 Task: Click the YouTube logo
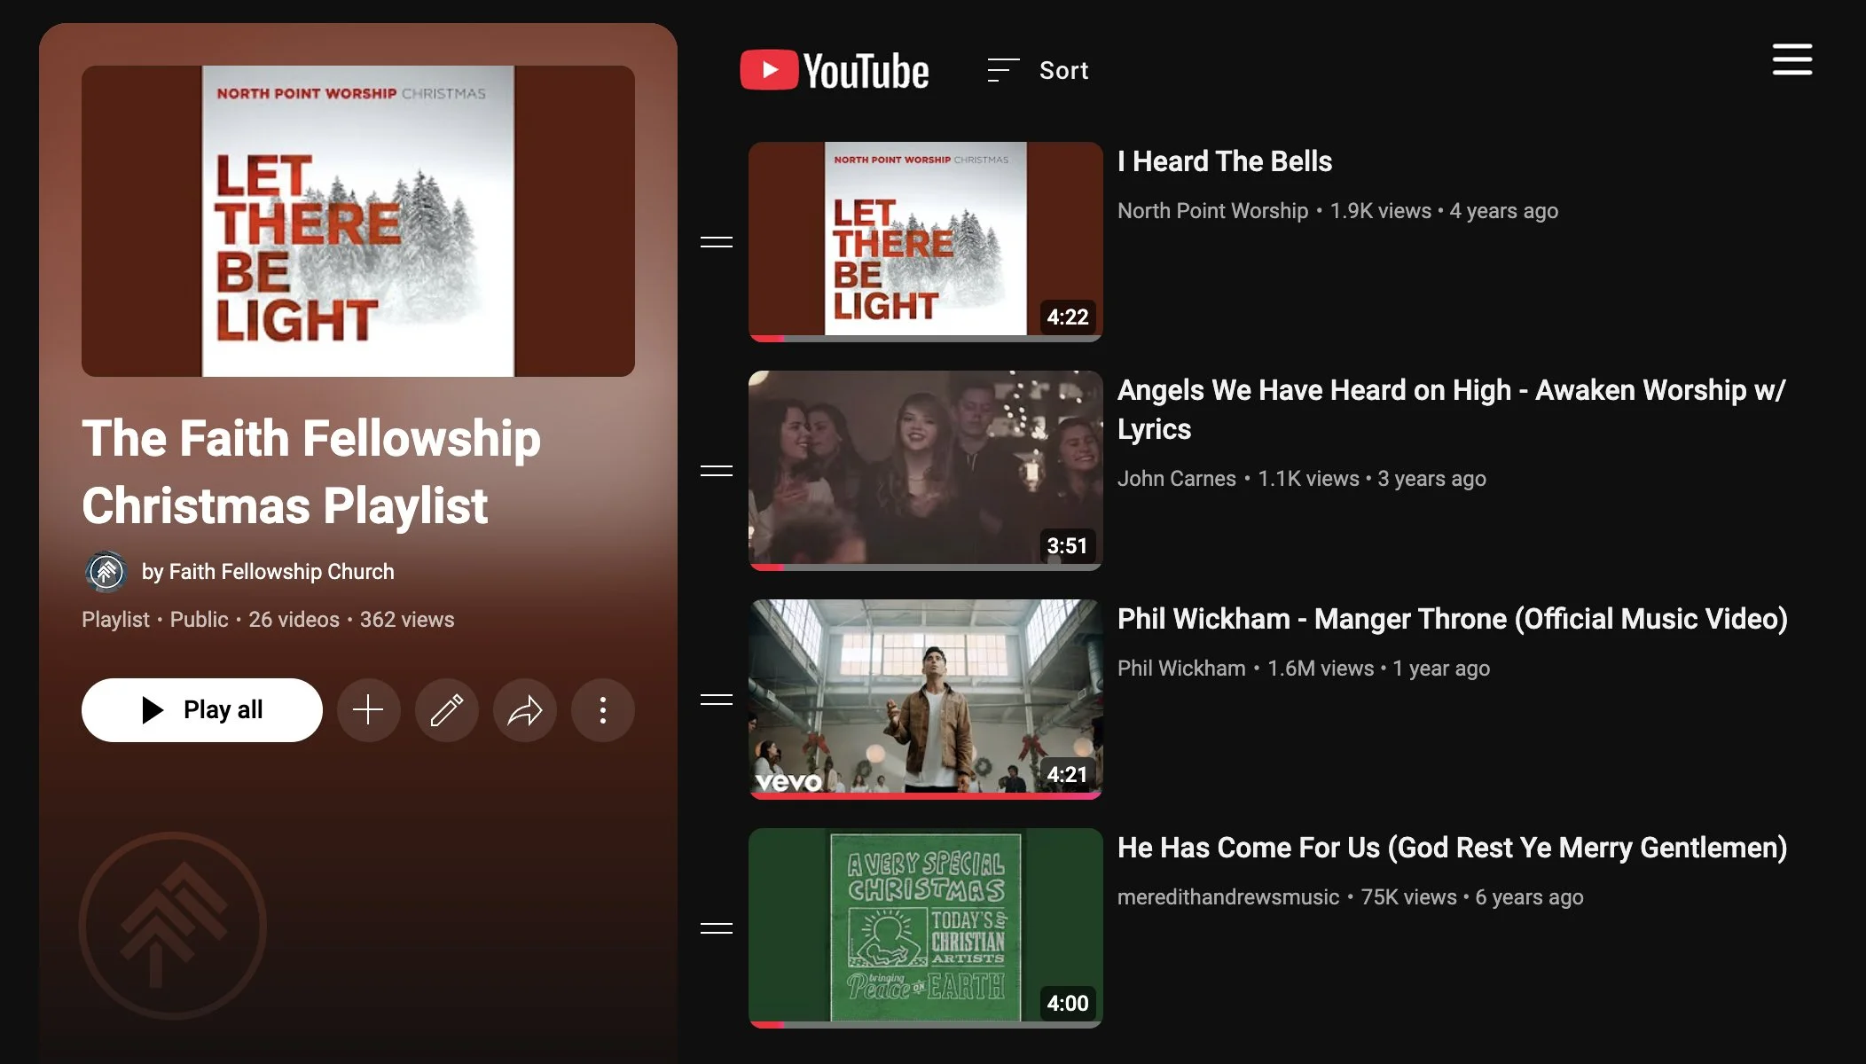[x=835, y=70]
